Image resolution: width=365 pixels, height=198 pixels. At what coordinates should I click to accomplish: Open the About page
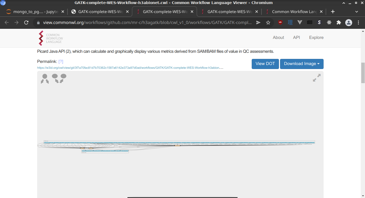[278, 38]
